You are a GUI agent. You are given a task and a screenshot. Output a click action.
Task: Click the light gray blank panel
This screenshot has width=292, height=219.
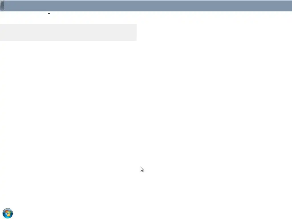point(68,32)
